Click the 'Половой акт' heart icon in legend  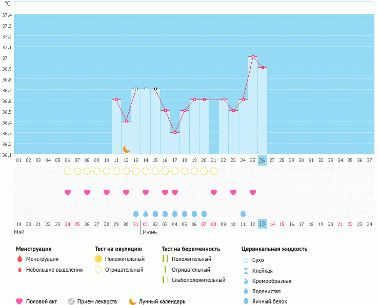tap(19, 301)
